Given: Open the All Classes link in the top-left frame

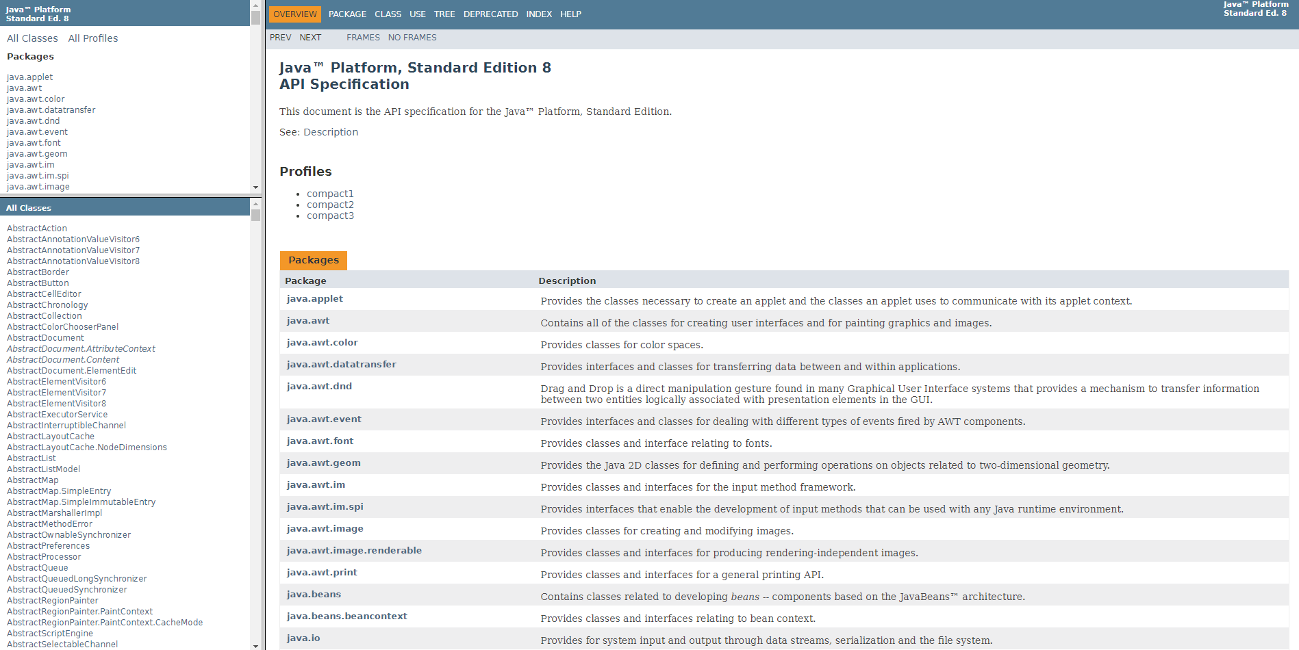Looking at the screenshot, I should click(32, 38).
